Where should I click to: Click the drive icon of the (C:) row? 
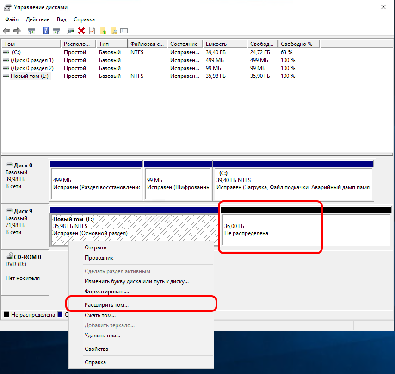[6, 52]
